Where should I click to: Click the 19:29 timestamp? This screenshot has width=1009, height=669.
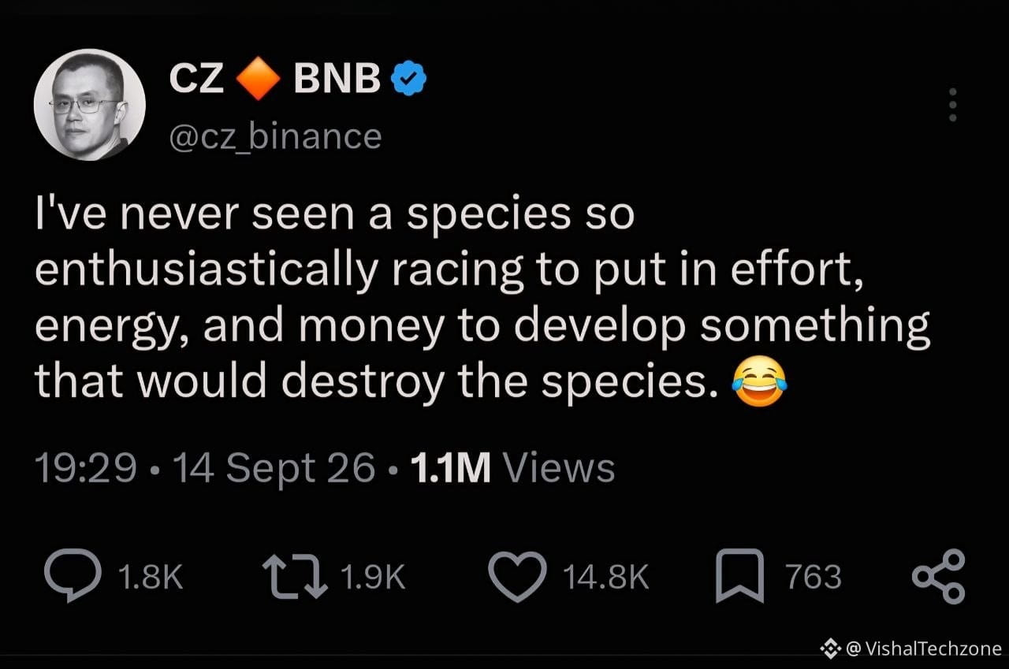point(85,468)
